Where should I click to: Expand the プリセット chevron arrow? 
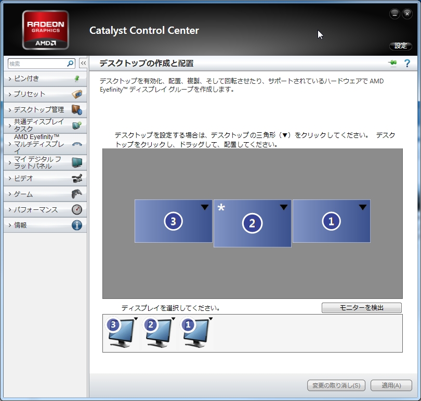(10, 94)
